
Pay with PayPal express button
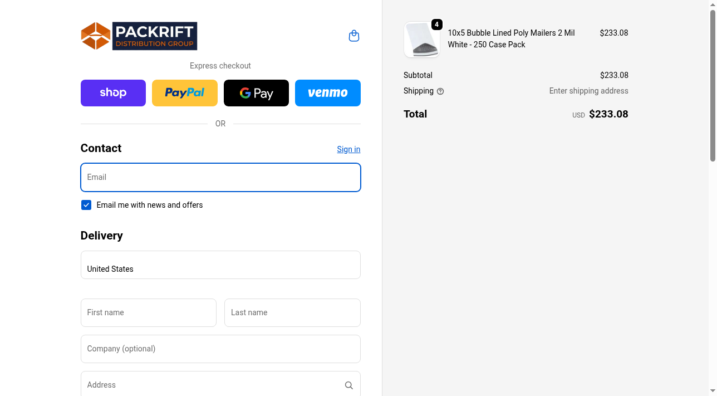tap(185, 93)
